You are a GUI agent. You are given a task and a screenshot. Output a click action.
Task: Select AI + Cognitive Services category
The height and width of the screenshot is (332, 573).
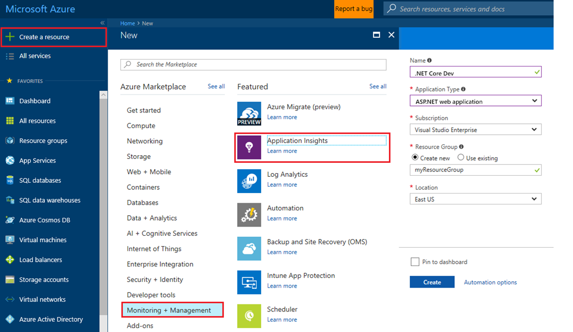click(x=162, y=233)
